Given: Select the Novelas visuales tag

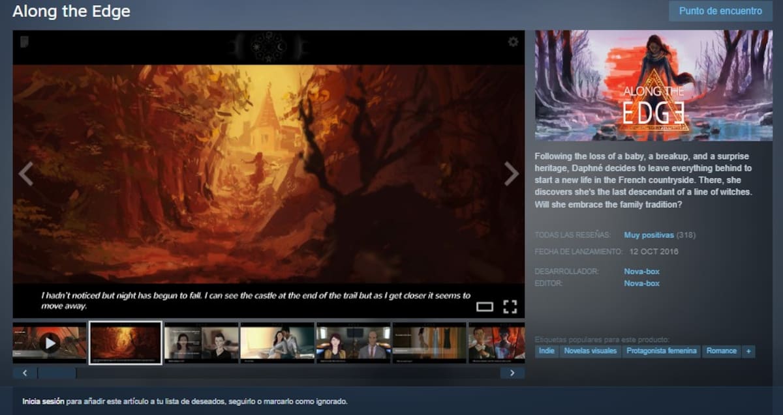Looking at the screenshot, I should (x=590, y=351).
